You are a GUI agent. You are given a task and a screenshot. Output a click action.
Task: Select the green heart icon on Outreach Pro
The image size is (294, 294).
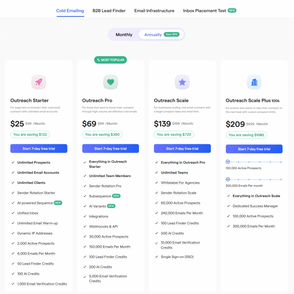point(110,82)
